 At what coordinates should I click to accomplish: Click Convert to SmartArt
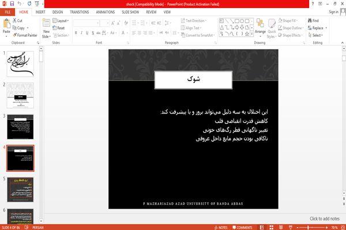(x=198, y=35)
